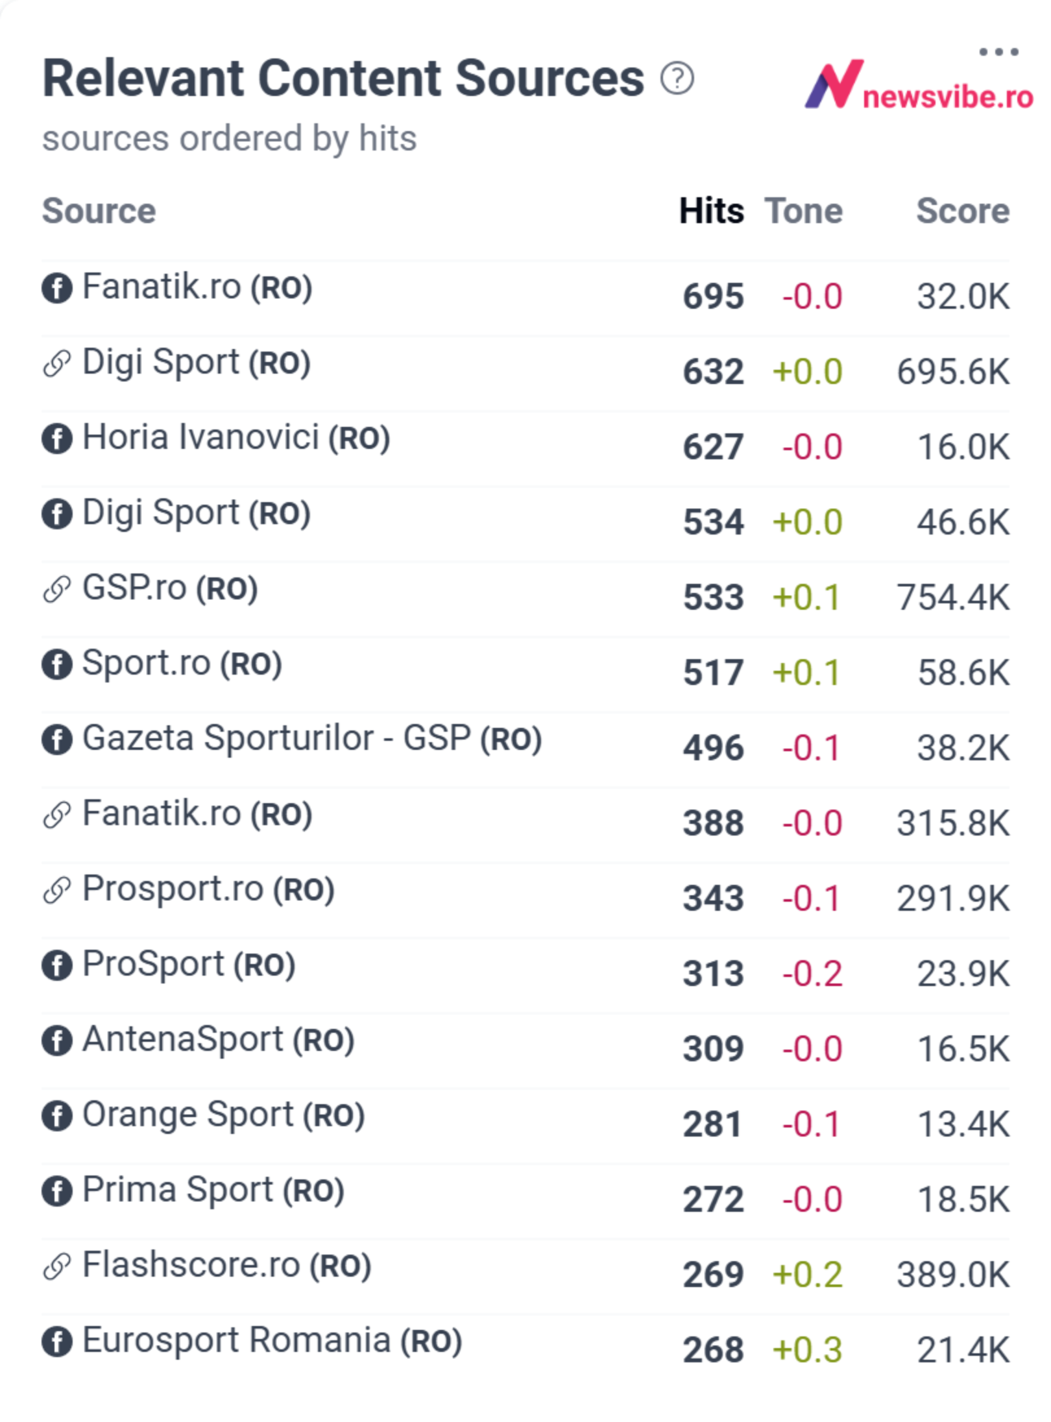The width and height of the screenshot is (1051, 1422).
Task: Click Facebook icon beside AntenaSport
Action: 57,1041
